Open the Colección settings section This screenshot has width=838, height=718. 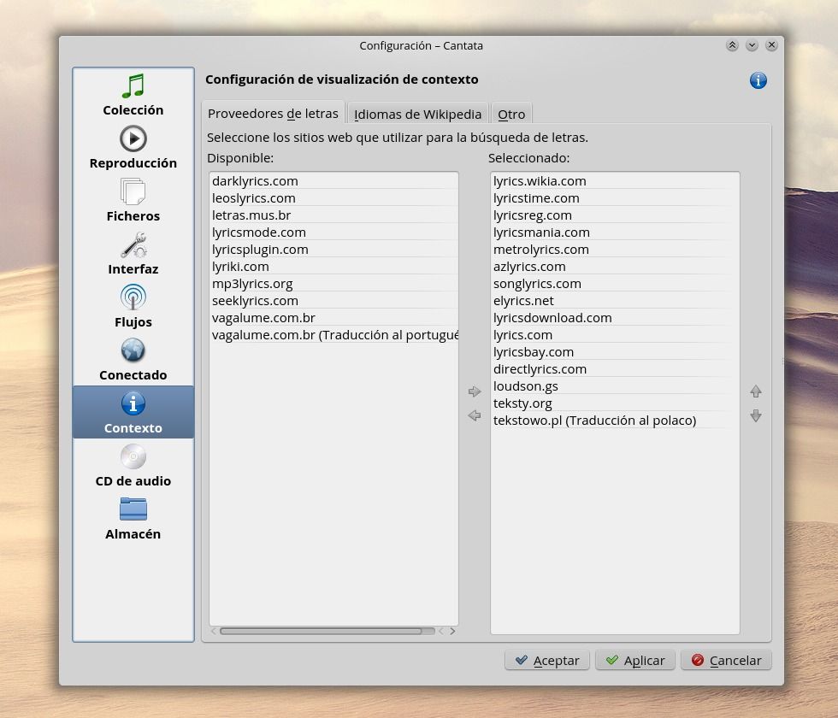[x=133, y=95]
